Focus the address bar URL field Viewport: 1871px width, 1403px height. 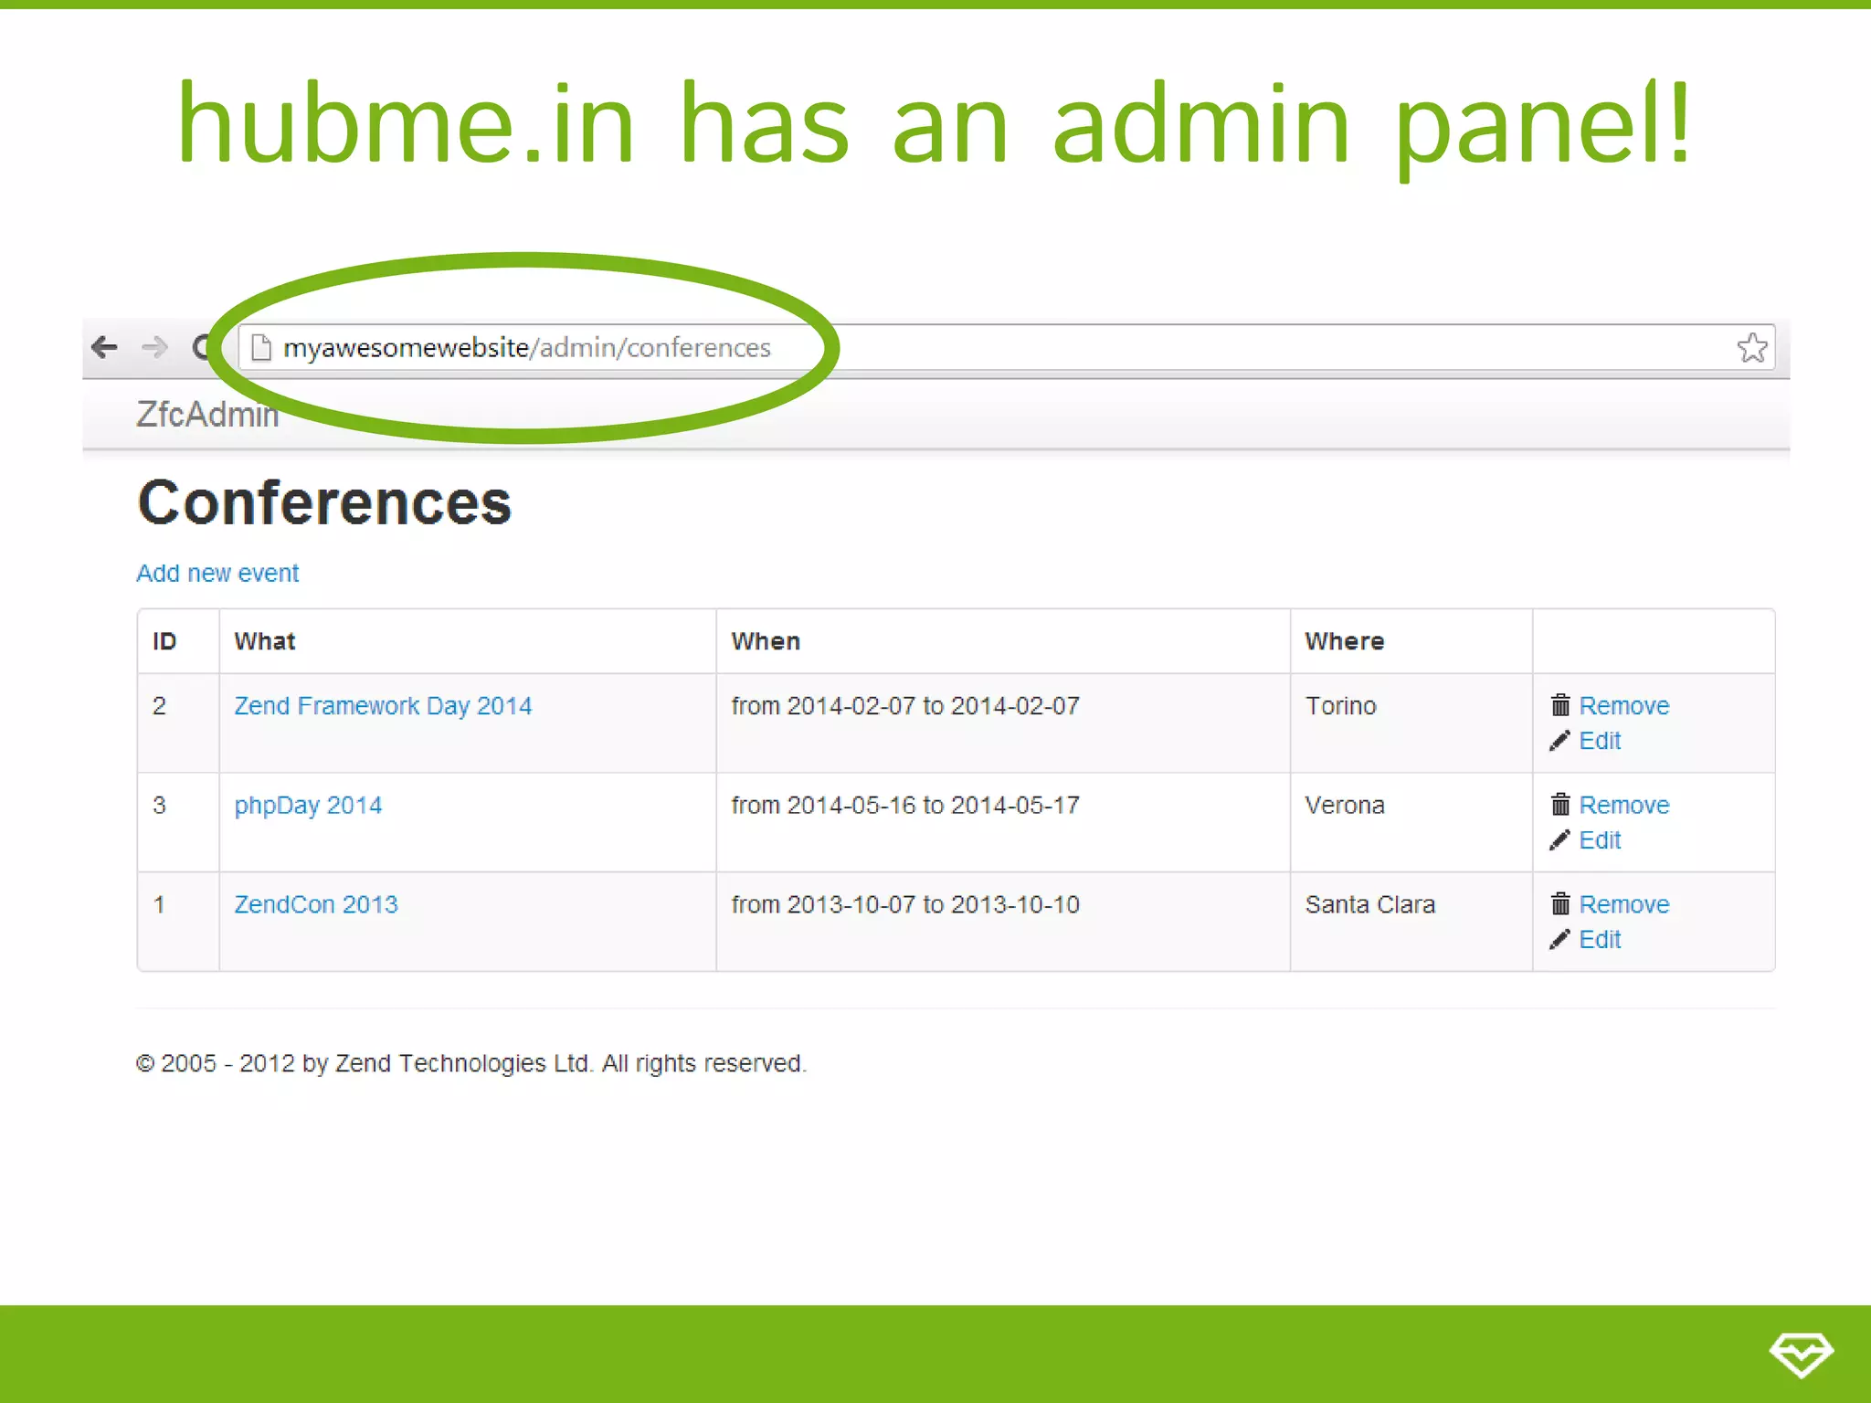pyautogui.click(x=1006, y=348)
